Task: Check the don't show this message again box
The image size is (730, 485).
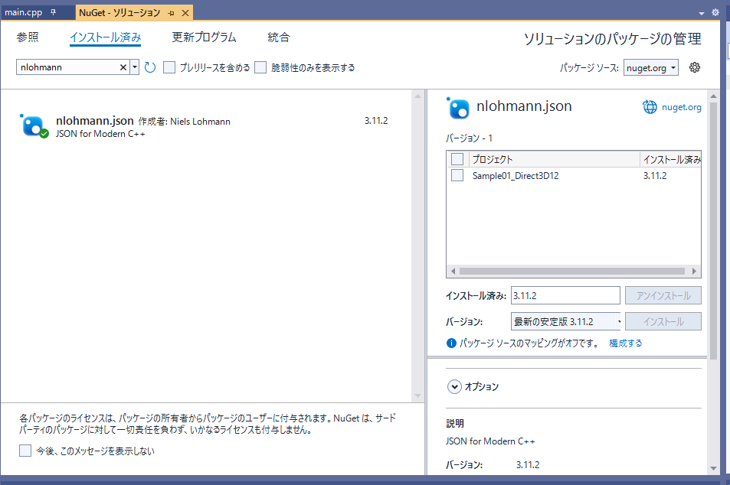Action: click(x=25, y=451)
